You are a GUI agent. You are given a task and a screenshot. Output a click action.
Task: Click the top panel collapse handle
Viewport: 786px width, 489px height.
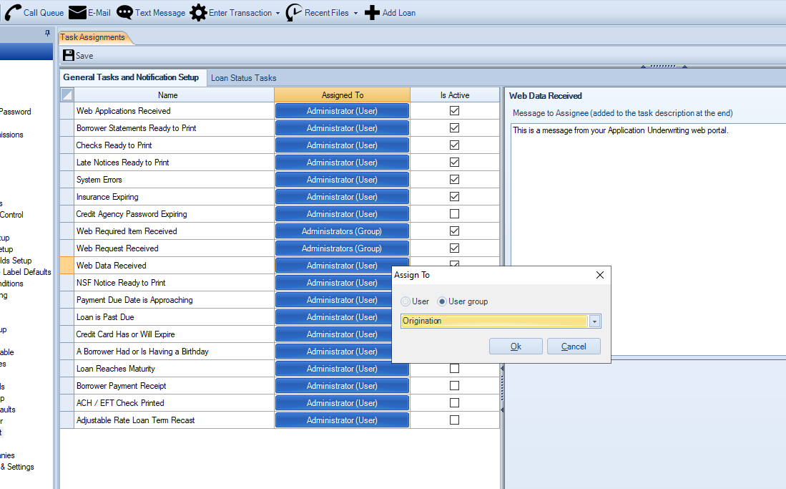click(664, 67)
